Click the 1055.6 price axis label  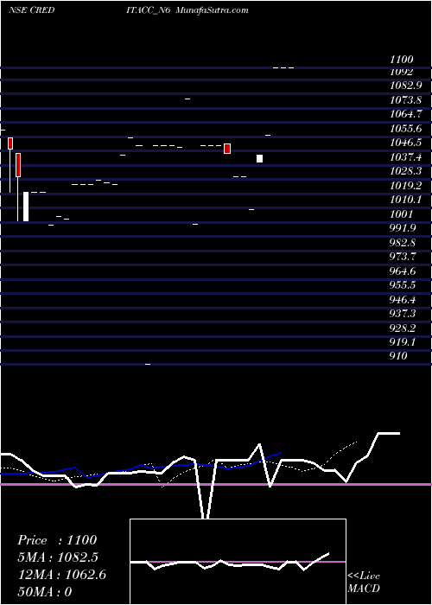[x=405, y=129]
